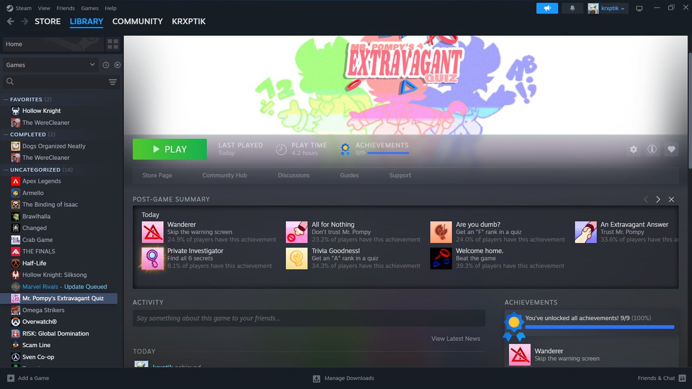Close the post-game summary panel

pos(671,199)
